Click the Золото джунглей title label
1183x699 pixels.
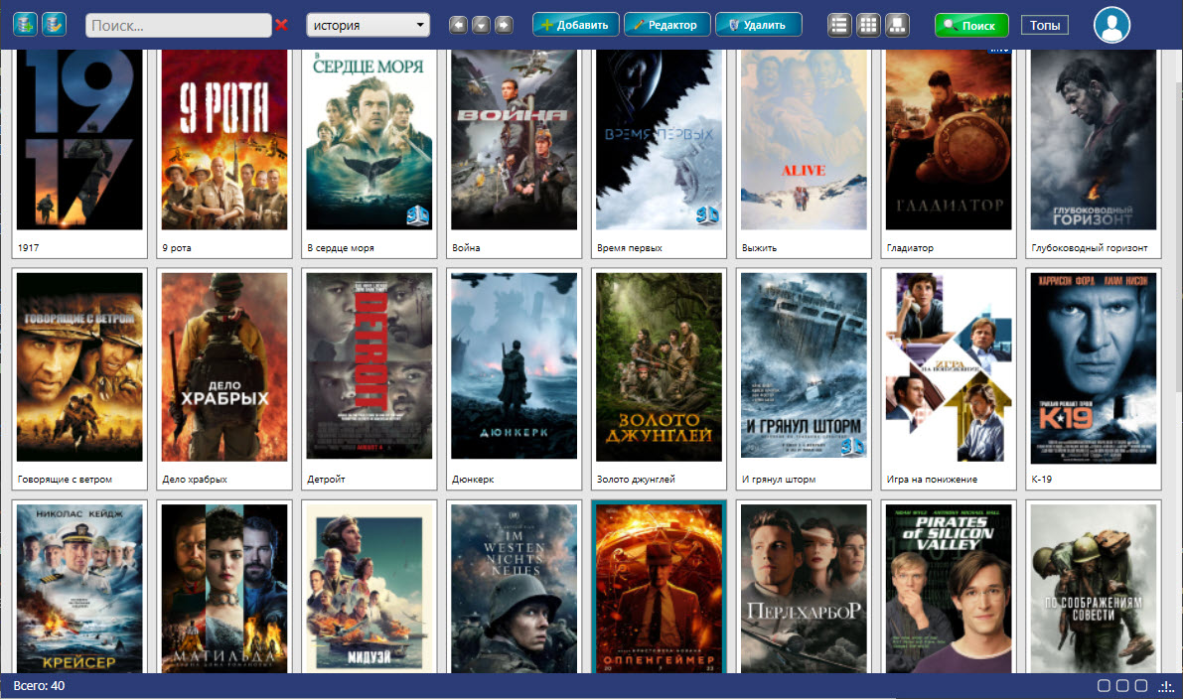[636, 479]
